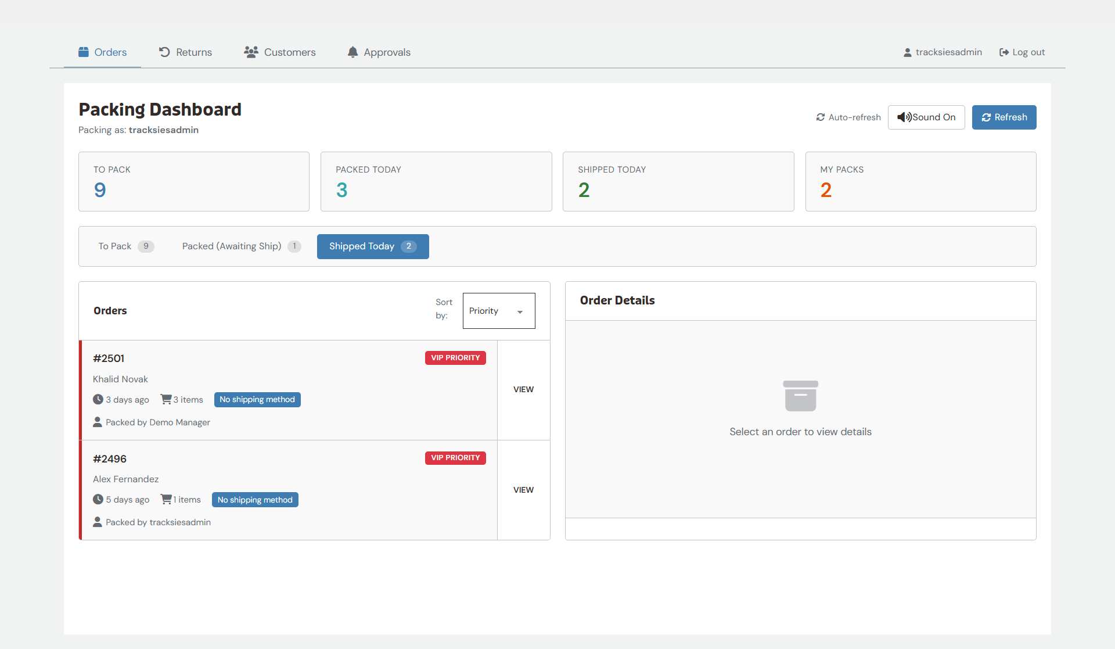
Task: Click No shipping method badge on order #2496
Action: (x=255, y=500)
